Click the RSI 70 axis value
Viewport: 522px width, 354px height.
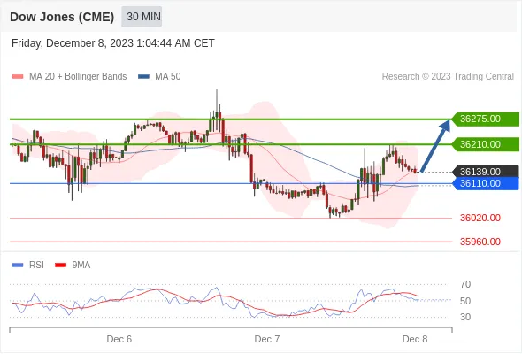point(465,284)
